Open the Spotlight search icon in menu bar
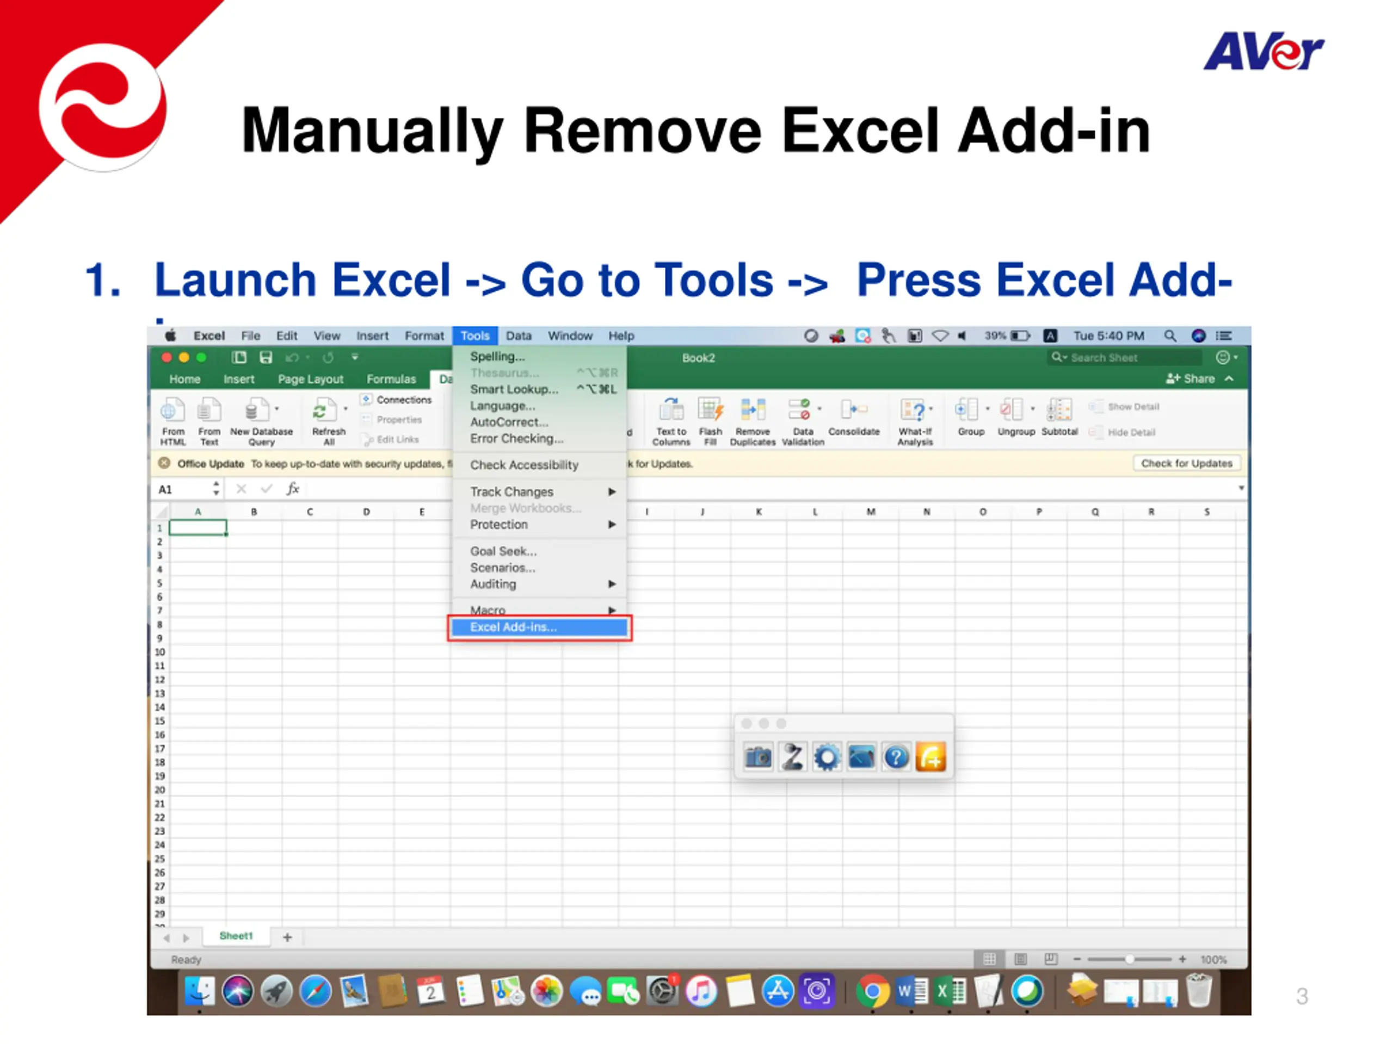Viewport: 1393px width, 1044px height. (1169, 336)
